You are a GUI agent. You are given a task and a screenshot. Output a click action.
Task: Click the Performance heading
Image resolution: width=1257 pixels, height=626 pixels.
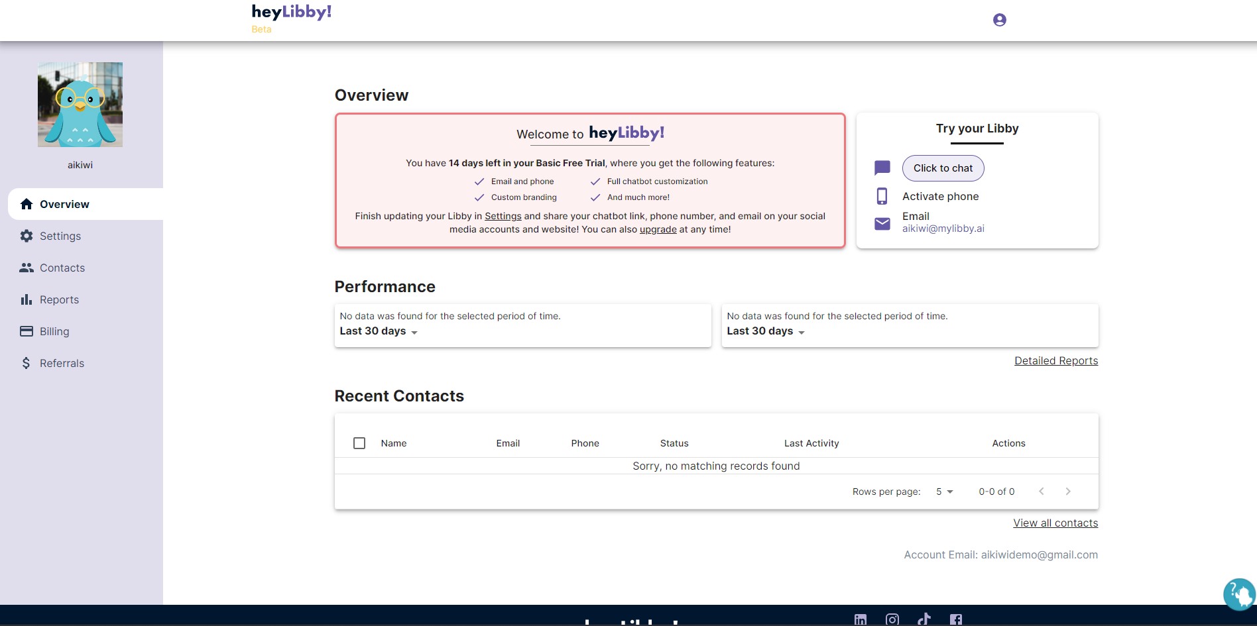(385, 287)
